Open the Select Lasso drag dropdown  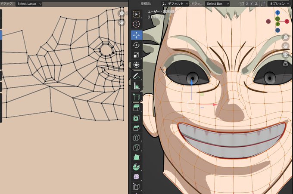tap(29, 4)
